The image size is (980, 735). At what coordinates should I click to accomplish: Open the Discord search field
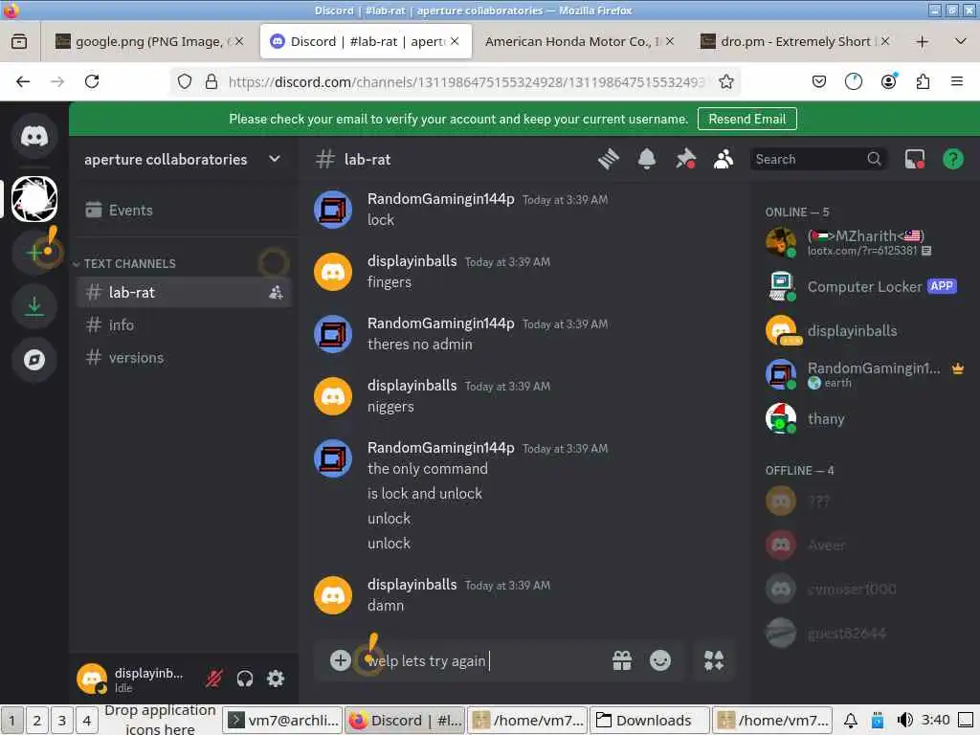pyautogui.click(x=817, y=160)
